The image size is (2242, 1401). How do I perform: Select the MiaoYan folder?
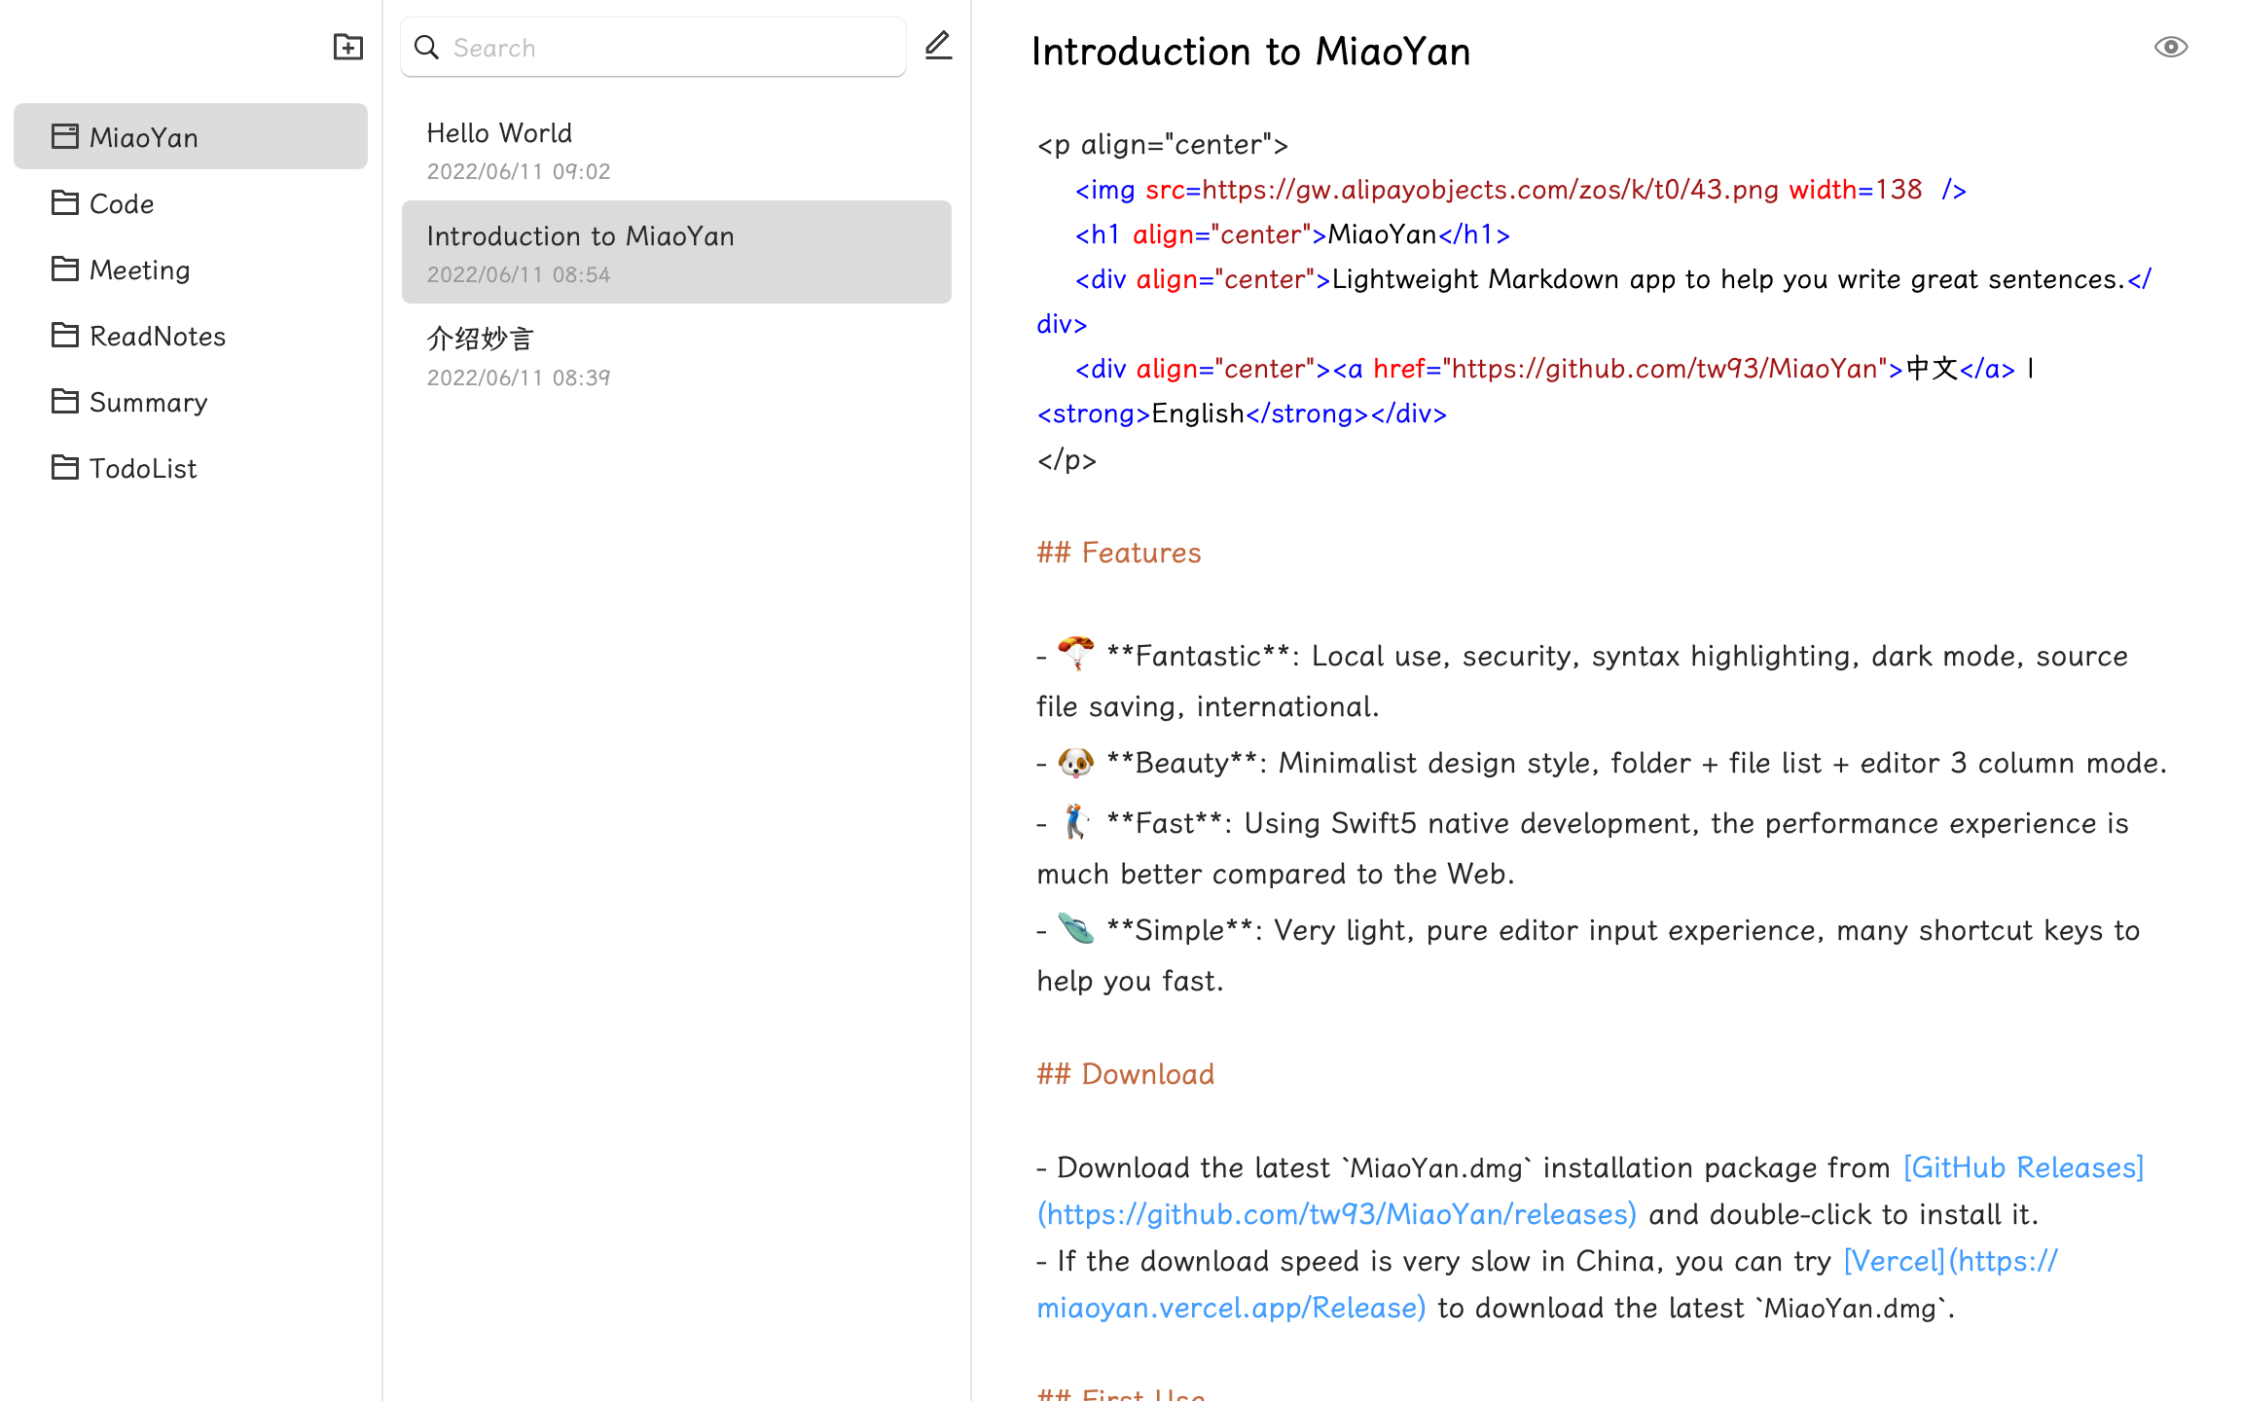pos(191,137)
